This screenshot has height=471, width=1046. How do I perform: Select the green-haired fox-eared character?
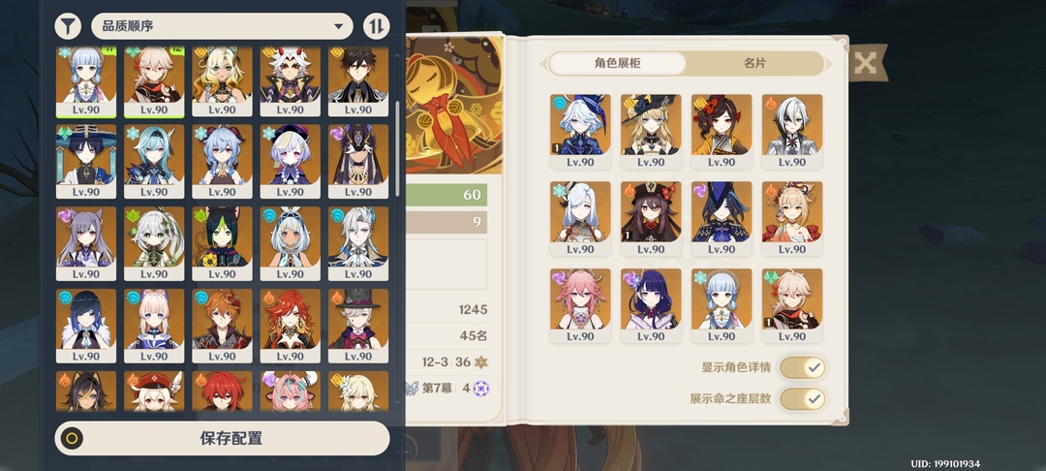(222, 243)
